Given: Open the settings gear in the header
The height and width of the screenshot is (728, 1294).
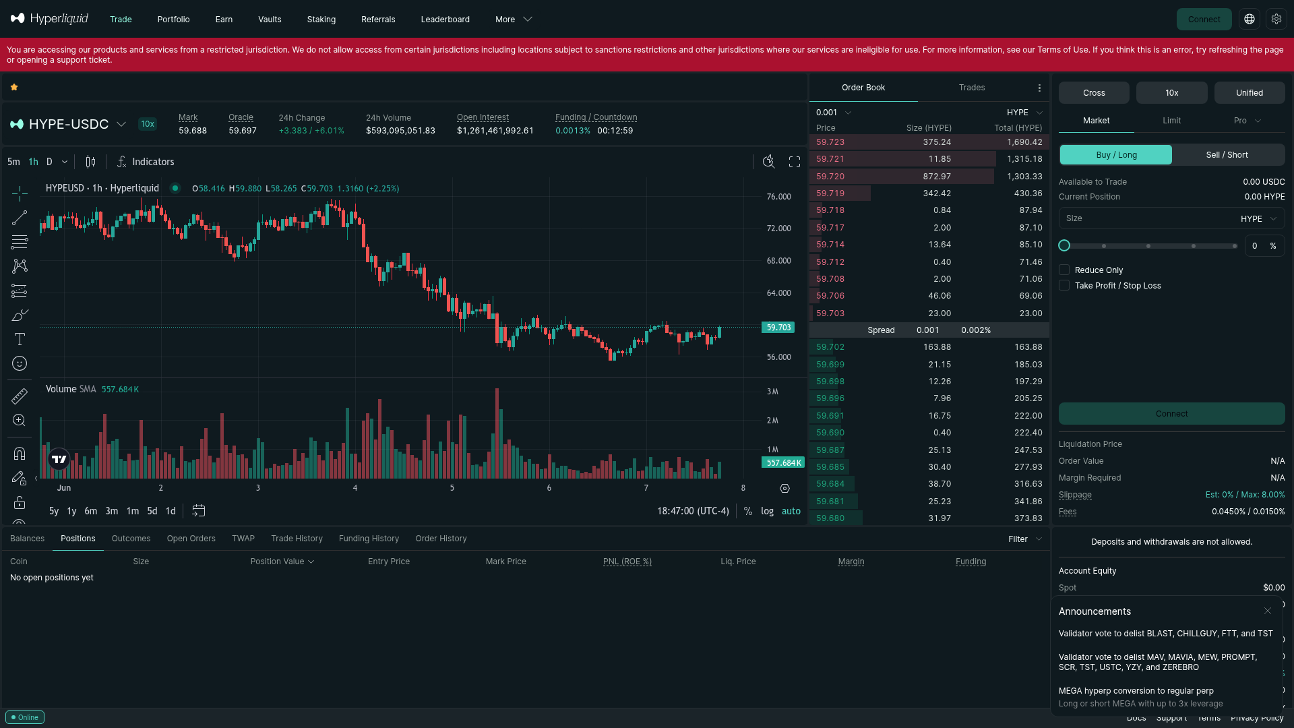Looking at the screenshot, I should pyautogui.click(x=1276, y=19).
